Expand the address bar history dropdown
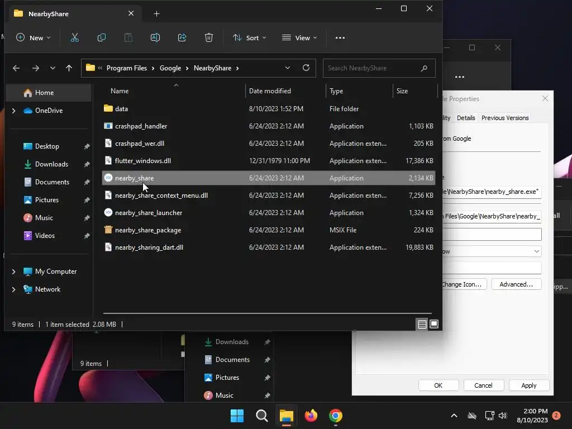 288,68
